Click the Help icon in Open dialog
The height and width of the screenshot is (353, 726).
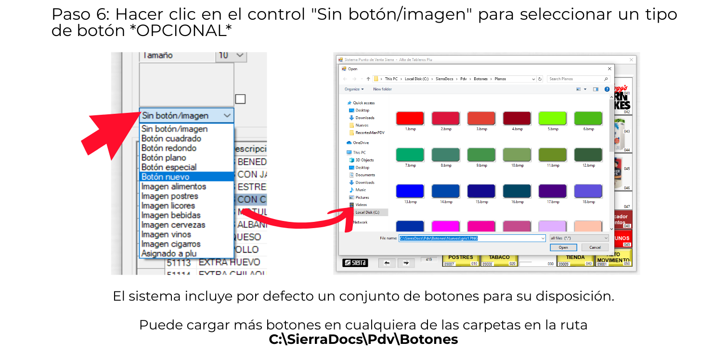[607, 89]
